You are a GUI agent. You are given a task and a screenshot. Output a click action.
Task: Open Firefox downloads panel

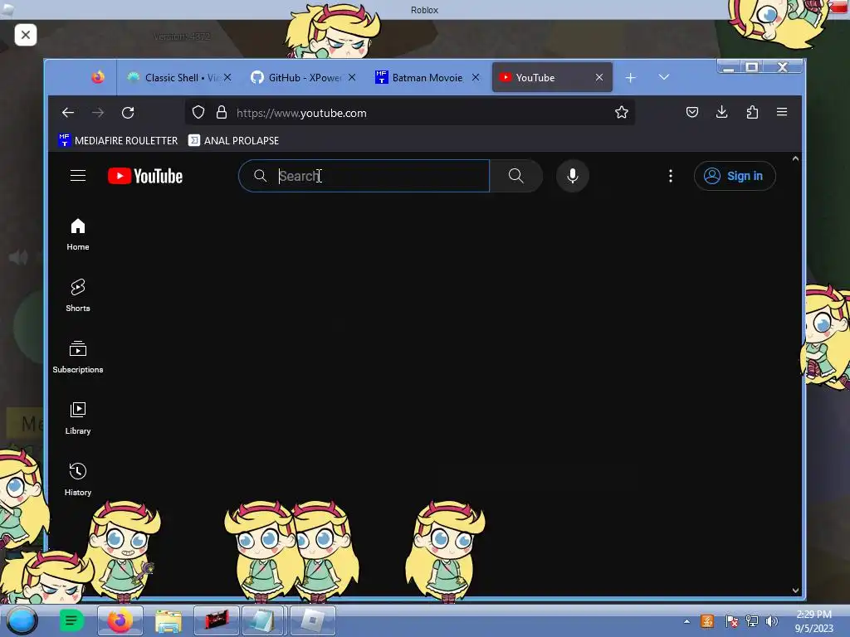(x=721, y=112)
